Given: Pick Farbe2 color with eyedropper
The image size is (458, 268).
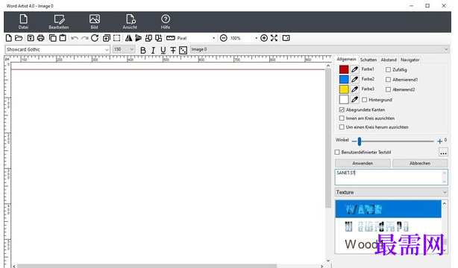Looking at the screenshot, I should (354, 80).
